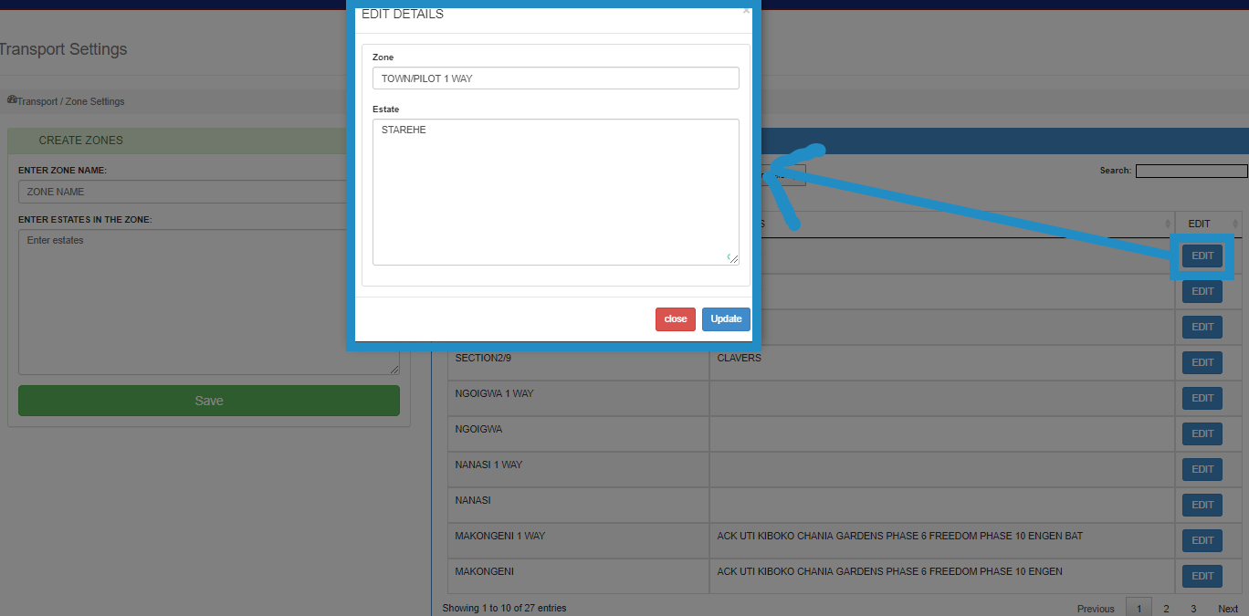The image size is (1249, 616).
Task: Edit the MAKONGENI 1 WAY zone
Action: (x=1202, y=541)
